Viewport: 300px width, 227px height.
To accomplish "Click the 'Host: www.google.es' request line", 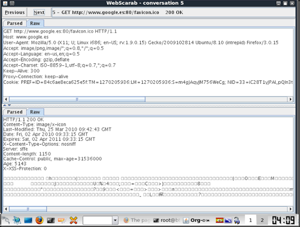I will click(x=26, y=37).
